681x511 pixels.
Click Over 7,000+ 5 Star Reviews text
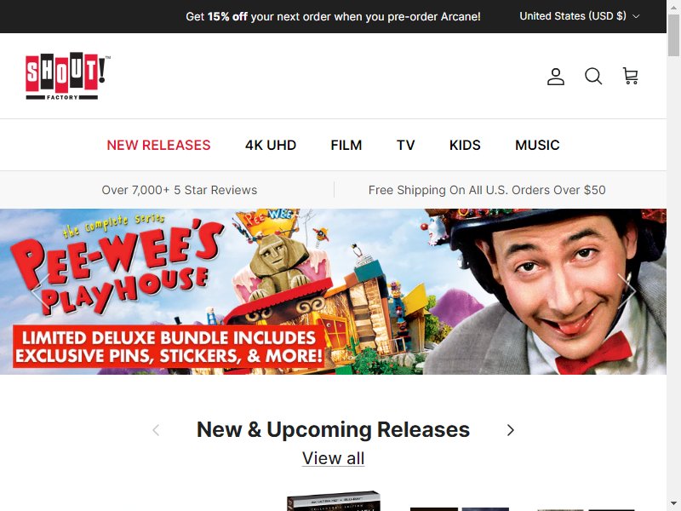(x=180, y=190)
